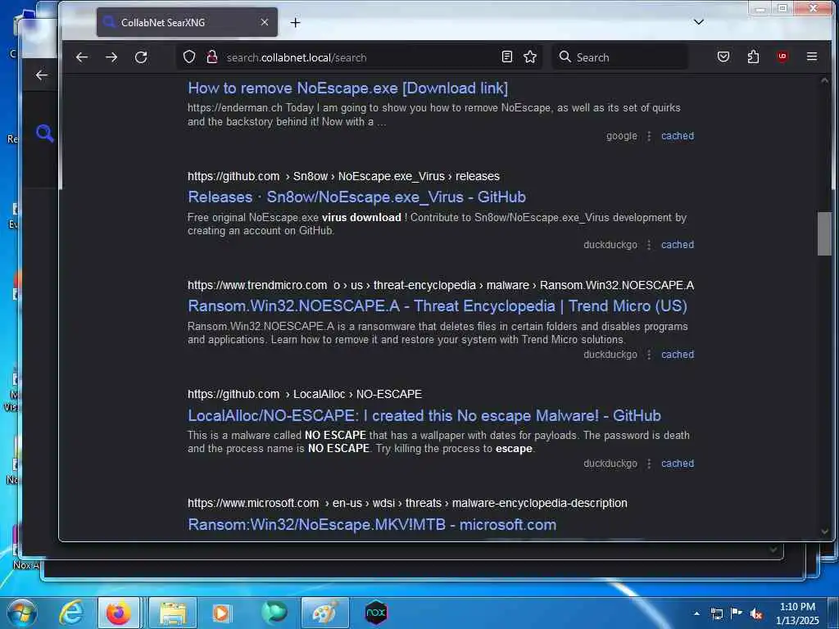Click the muted volume tray icon
Viewport: 839px width, 629px height.
tap(756, 613)
